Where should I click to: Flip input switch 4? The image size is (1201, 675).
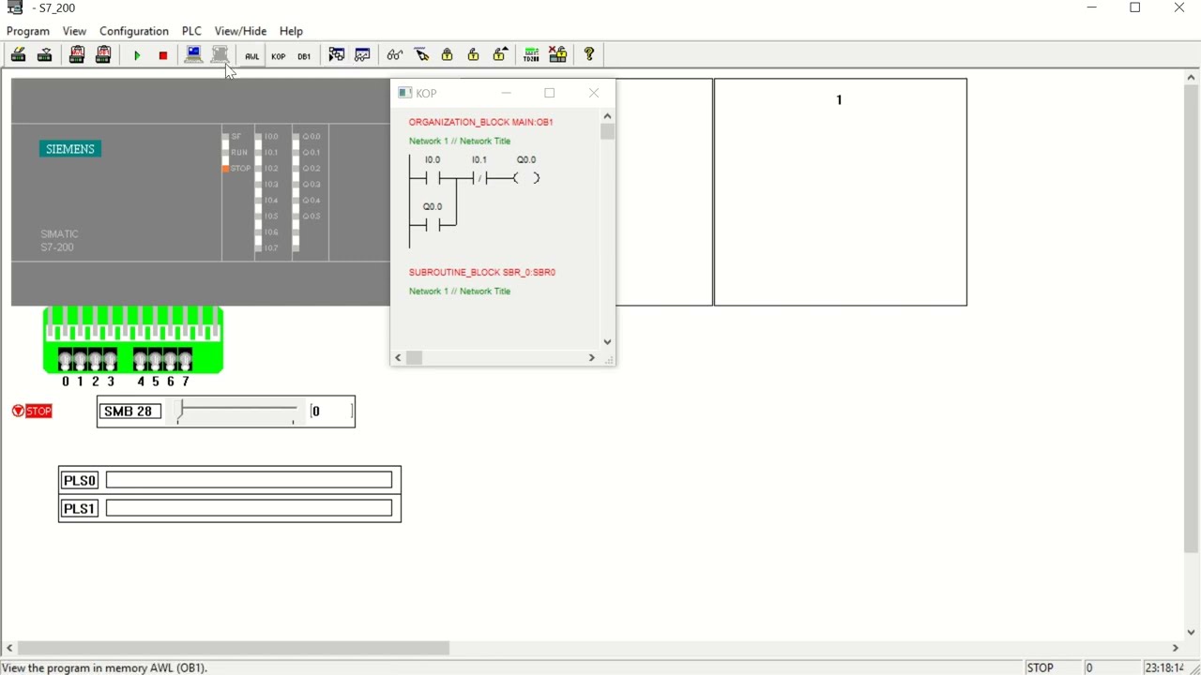141,359
